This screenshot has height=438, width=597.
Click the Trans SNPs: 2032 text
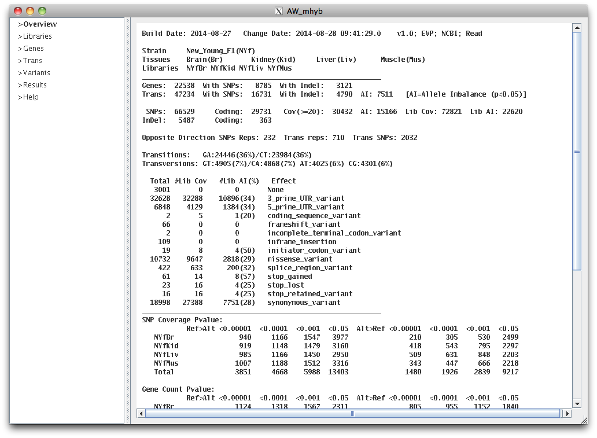tap(385, 138)
